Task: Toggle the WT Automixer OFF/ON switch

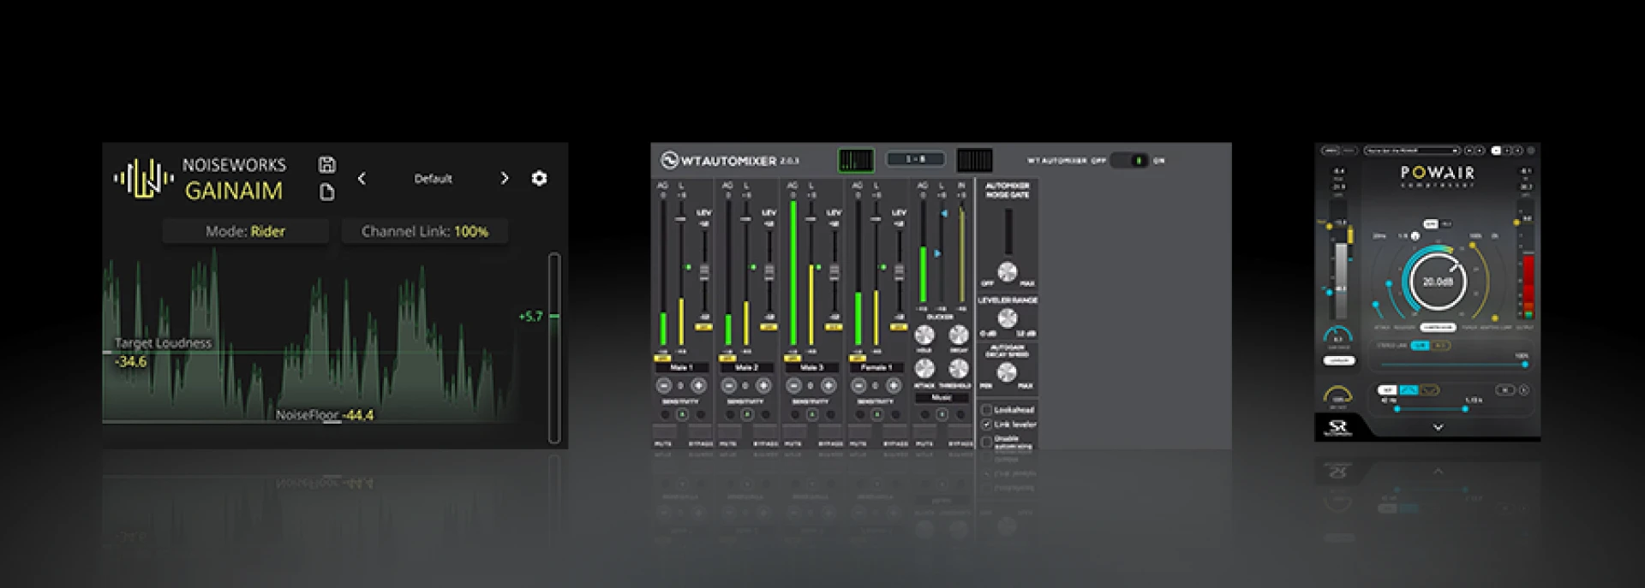Action: click(x=1129, y=160)
